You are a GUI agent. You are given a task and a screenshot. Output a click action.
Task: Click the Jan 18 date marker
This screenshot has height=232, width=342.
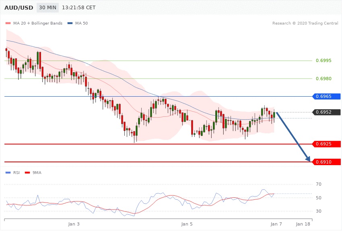point(303,224)
